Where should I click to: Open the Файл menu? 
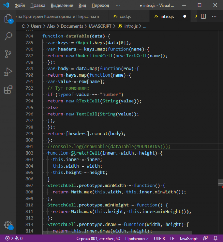tap(20, 6)
